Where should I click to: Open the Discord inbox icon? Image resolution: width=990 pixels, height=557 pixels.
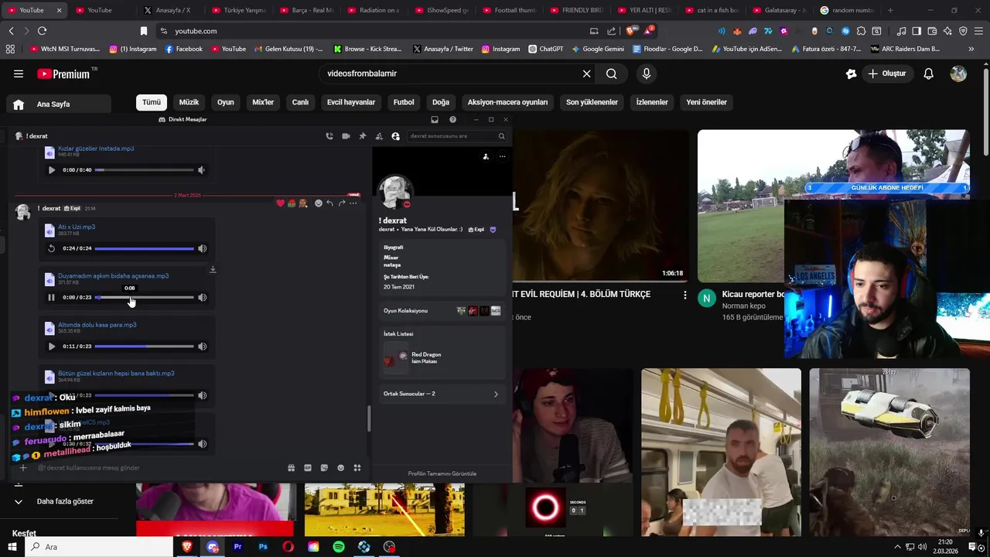click(435, 120)
